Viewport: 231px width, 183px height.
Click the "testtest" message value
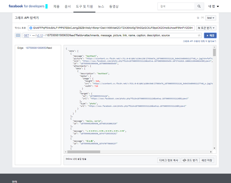click(x=91, y=56)
